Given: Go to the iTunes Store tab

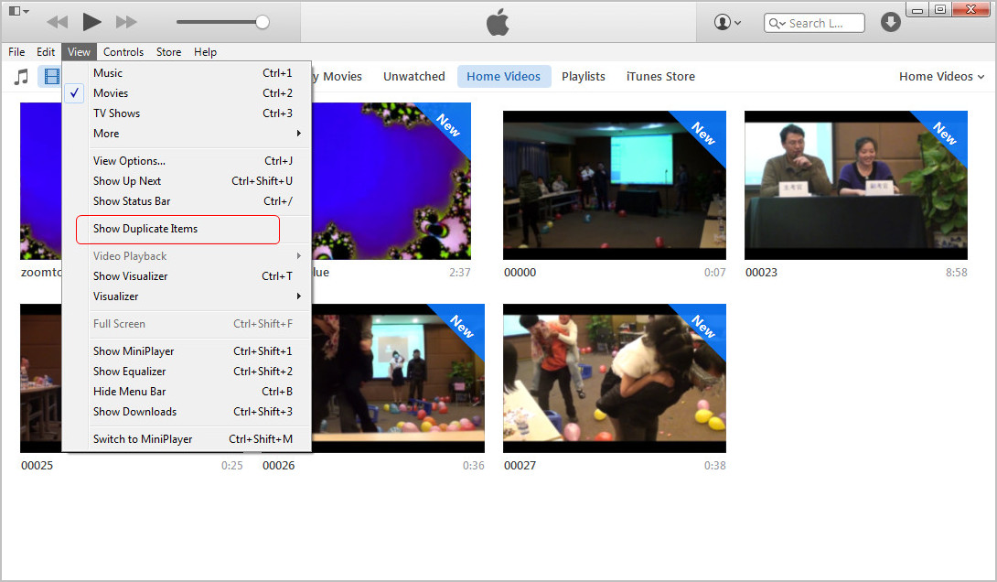Looking at the screenshot, I should pyautogui.click(x=660, y=76).
